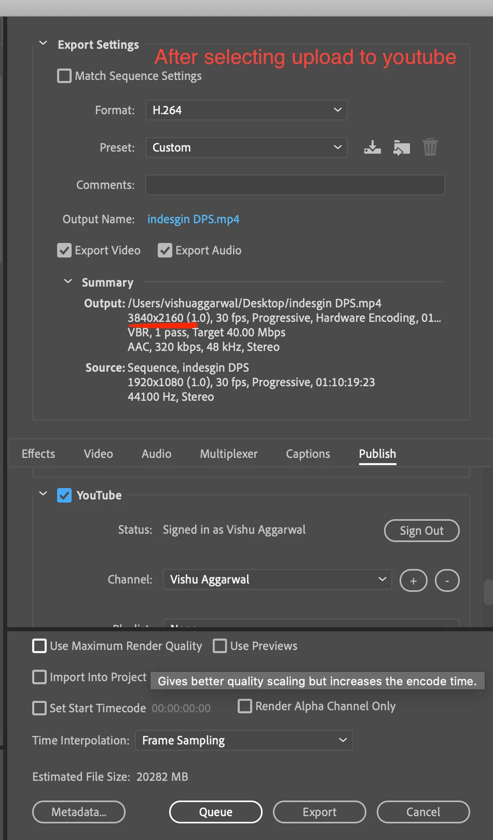Click the Metadata... button
Viewport: 493px width, 840px height.
79,812
